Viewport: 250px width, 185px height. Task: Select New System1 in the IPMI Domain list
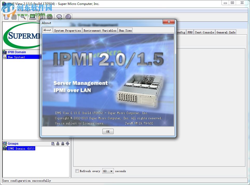(16, 57)
